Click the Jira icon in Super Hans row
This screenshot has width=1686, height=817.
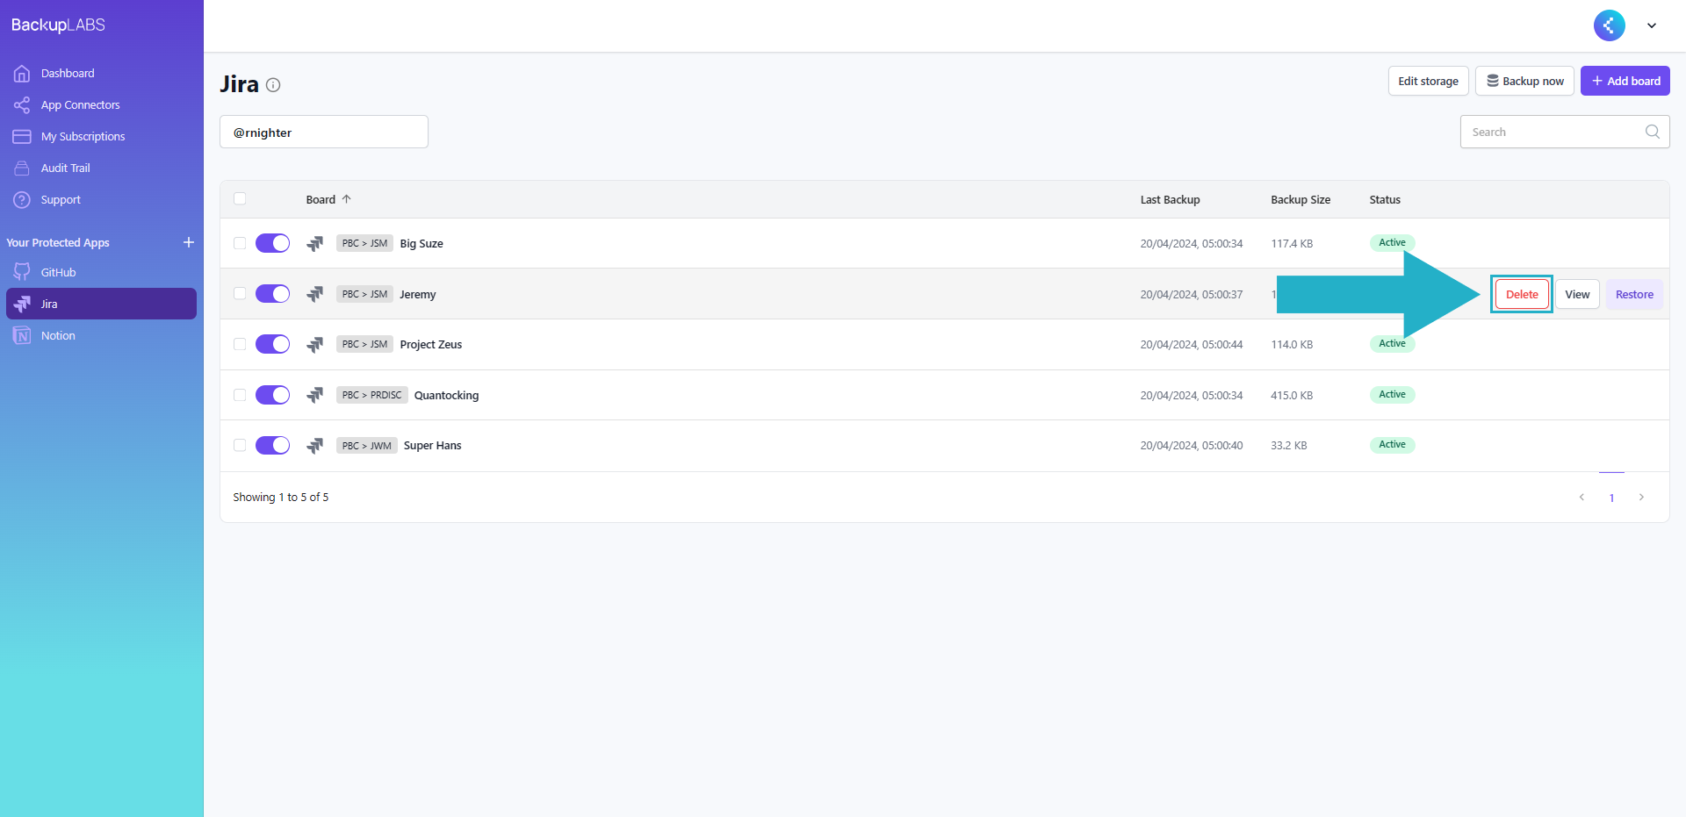[x=315, y=446]
